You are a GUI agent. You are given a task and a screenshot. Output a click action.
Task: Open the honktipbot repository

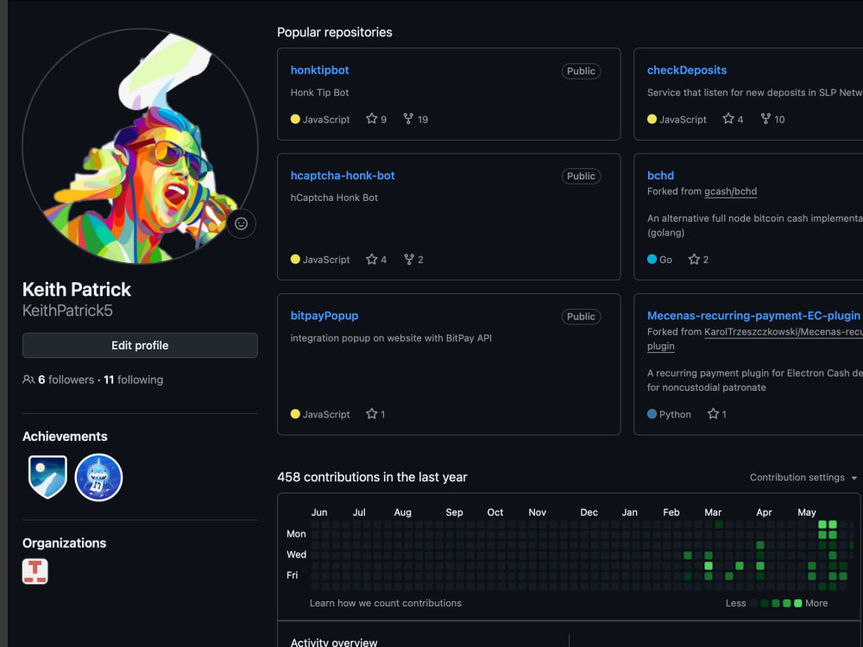pos(320,70)
